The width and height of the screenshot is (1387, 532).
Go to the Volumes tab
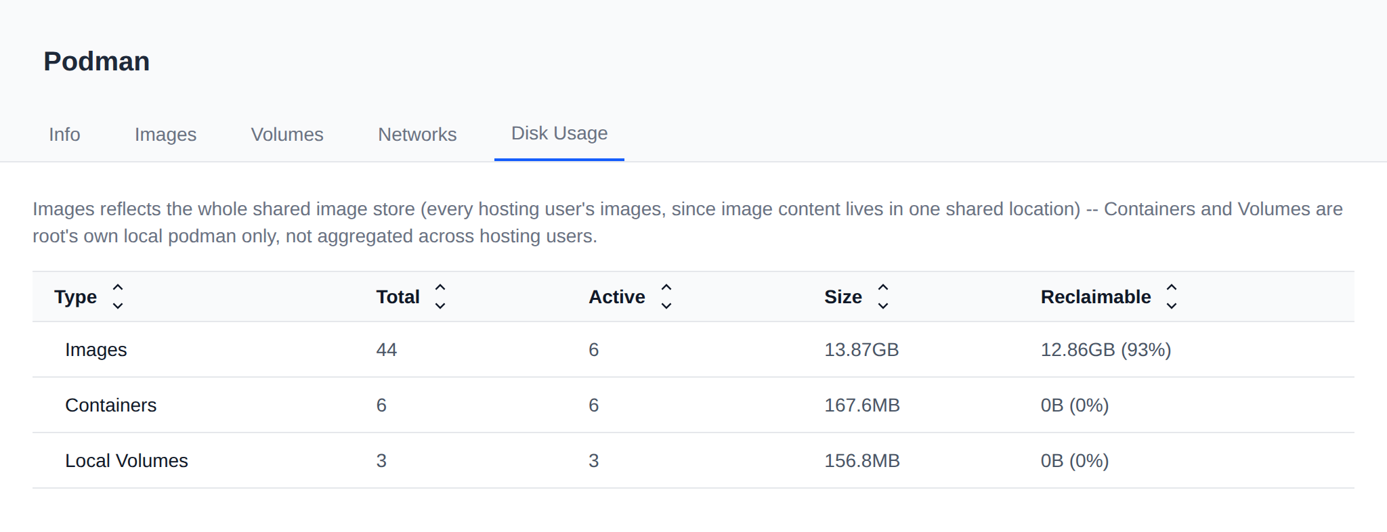click(287, 134)
